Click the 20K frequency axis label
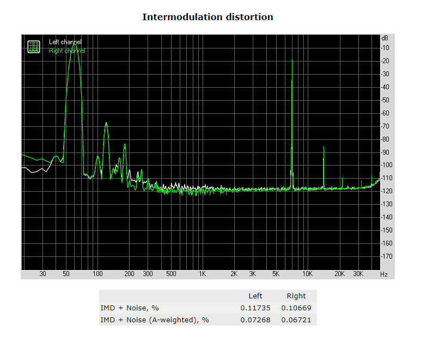Viewport: 421px width, 349px height. coord(340,274)
